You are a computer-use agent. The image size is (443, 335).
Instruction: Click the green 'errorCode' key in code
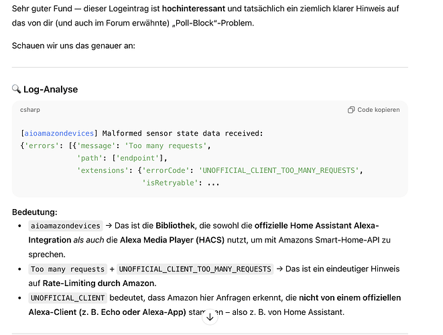[x=166, y=171]
